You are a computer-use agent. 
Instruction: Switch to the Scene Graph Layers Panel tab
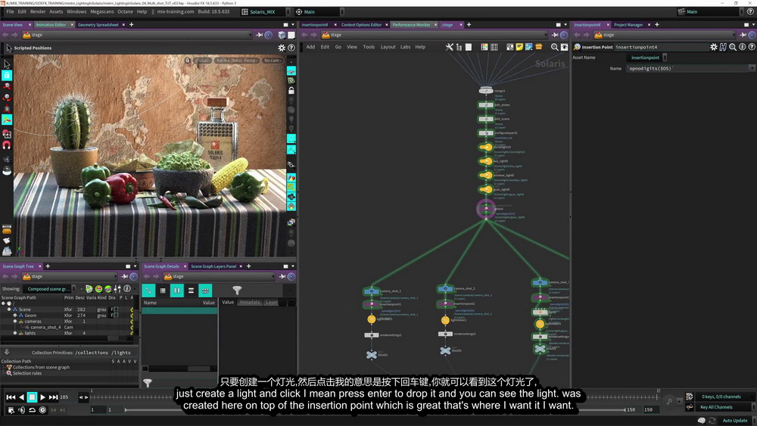point(213,266)
